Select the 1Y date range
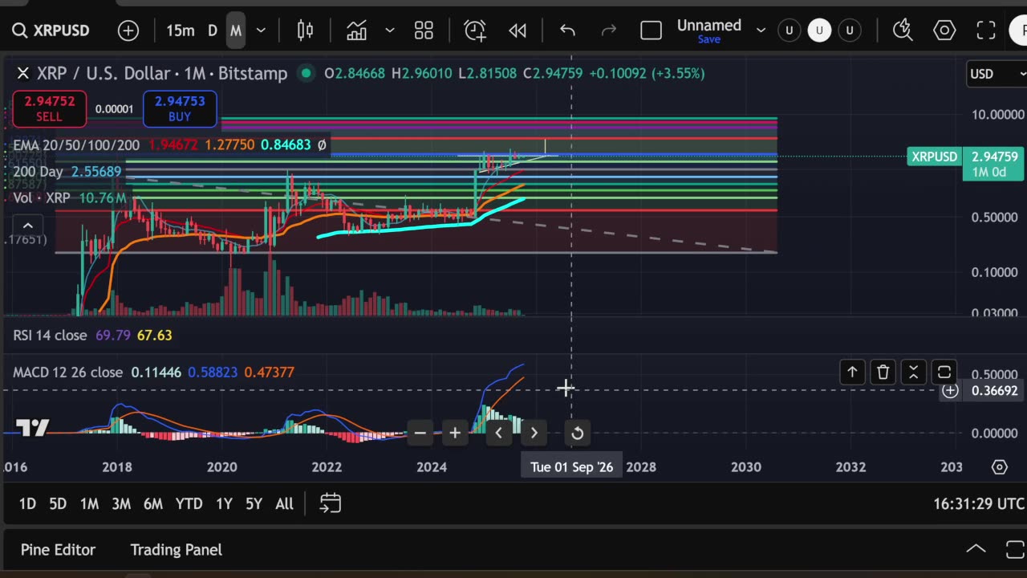Screen dimensions: 1027x578 tap(224, 503)
